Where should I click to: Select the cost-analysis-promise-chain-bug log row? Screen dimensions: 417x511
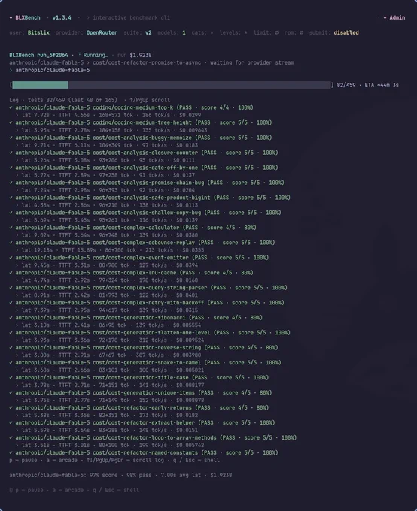pyautogui.click(x=147, y=183)
